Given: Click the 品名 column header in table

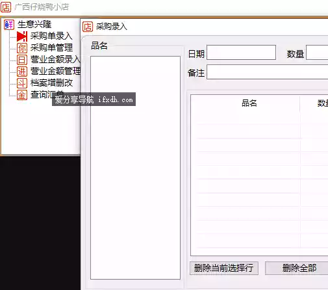Looking at the screenshot, I should pos(249,103).
